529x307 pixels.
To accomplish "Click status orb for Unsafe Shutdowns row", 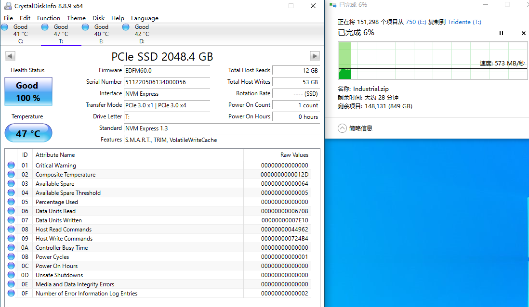I will click(x=11, y=275).
